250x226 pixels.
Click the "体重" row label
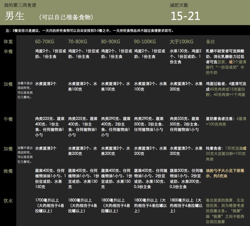tap(8, 42)
